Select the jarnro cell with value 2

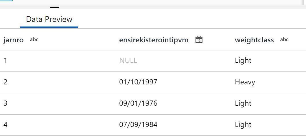point(5,82)
